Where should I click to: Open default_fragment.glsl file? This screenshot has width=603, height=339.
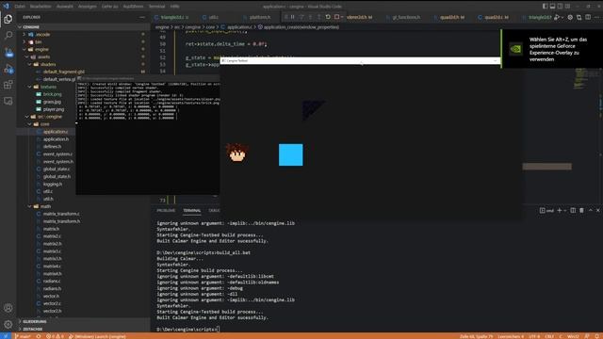[63, 72]
